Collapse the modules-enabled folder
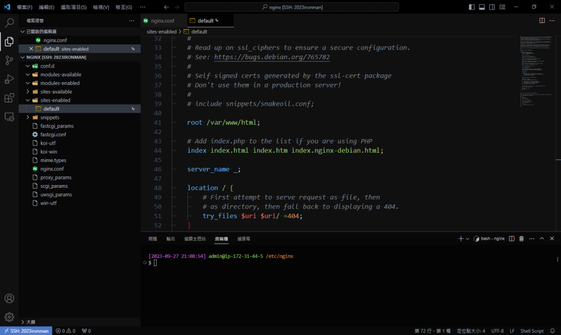The width and height of the screenshot is (561, 335). pos(28,83)
